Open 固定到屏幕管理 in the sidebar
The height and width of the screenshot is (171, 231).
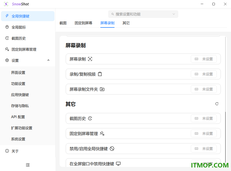click(28, 49)
